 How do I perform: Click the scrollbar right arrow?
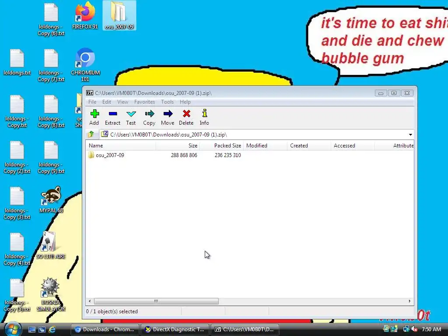coord(409,301)
